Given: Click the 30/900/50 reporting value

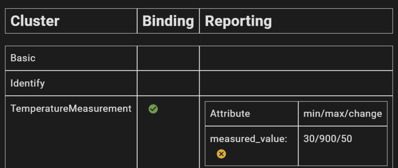Looking at the screenshot, I should point(327,139).
